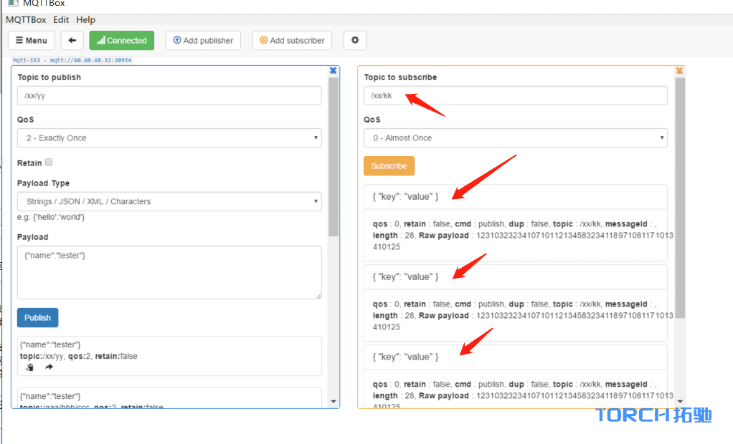Click the back arrow button
The height and width of the screenshot is (444, 733).
tap(72, 41)
